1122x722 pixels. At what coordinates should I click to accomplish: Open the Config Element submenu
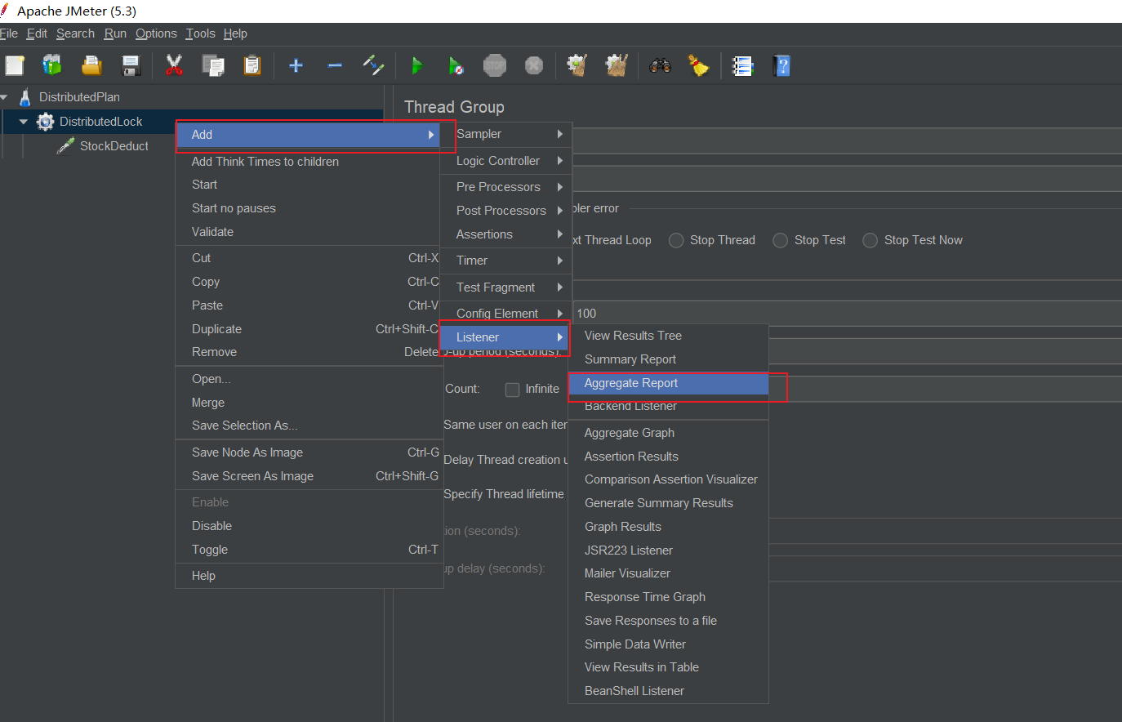(x=506, y=314)
